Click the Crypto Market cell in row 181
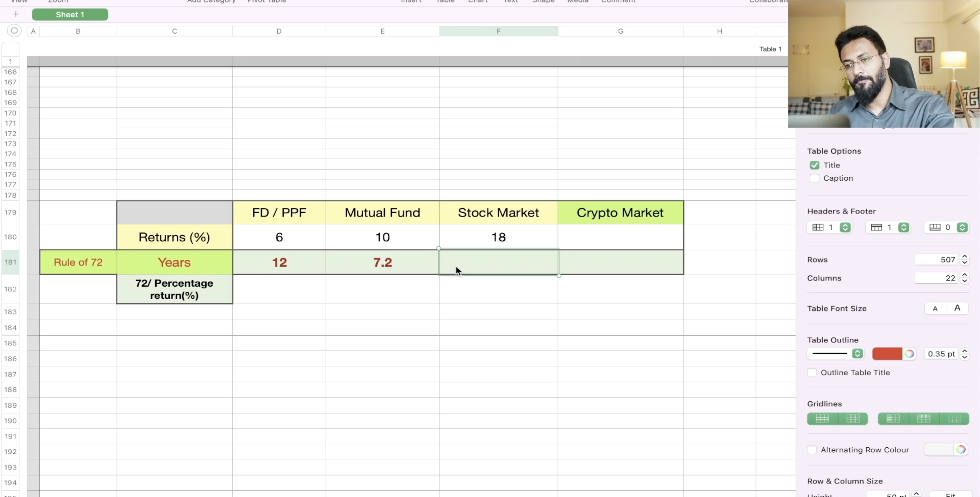Screen dimensions: 980x497 click(620, 262)
